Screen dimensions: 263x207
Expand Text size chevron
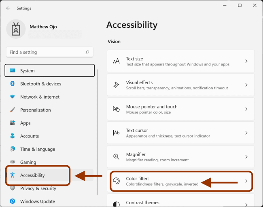(x=246, y=61)
